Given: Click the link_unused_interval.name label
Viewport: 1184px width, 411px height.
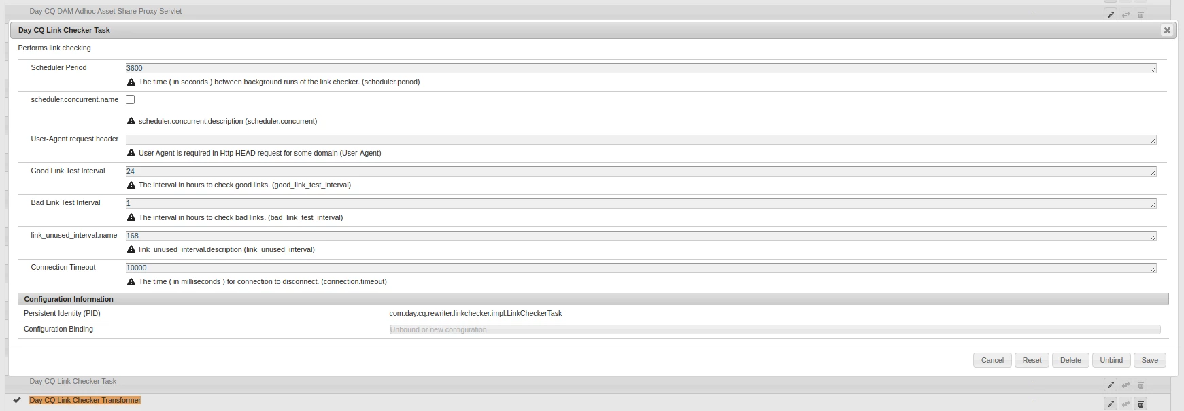Looking at the screenshot, I should tap(74, 235).
